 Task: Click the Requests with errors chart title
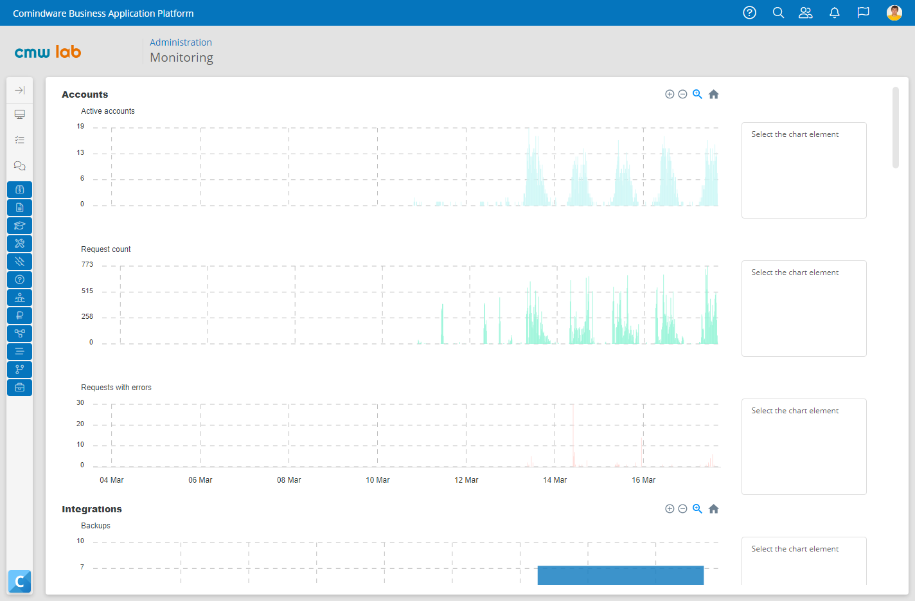coord(116,388)
